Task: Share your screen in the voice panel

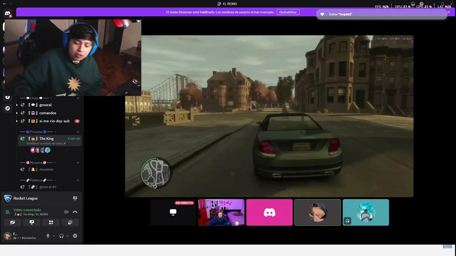Action: pos(32,222)
